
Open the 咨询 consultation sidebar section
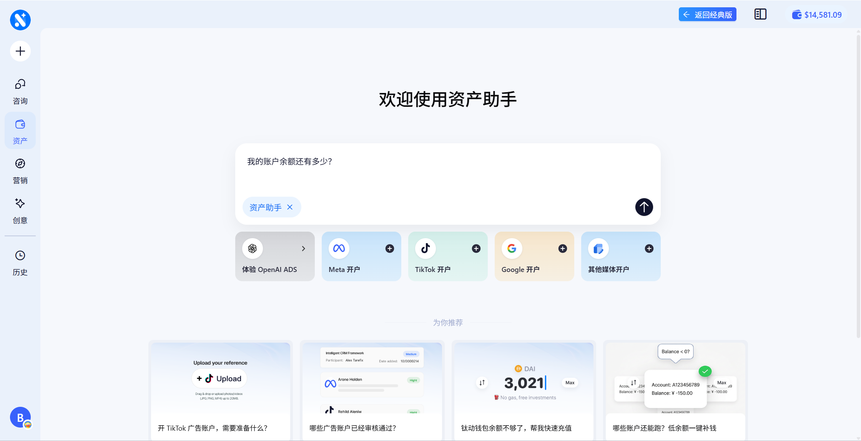pyautogui.click(x=20, y=91)
